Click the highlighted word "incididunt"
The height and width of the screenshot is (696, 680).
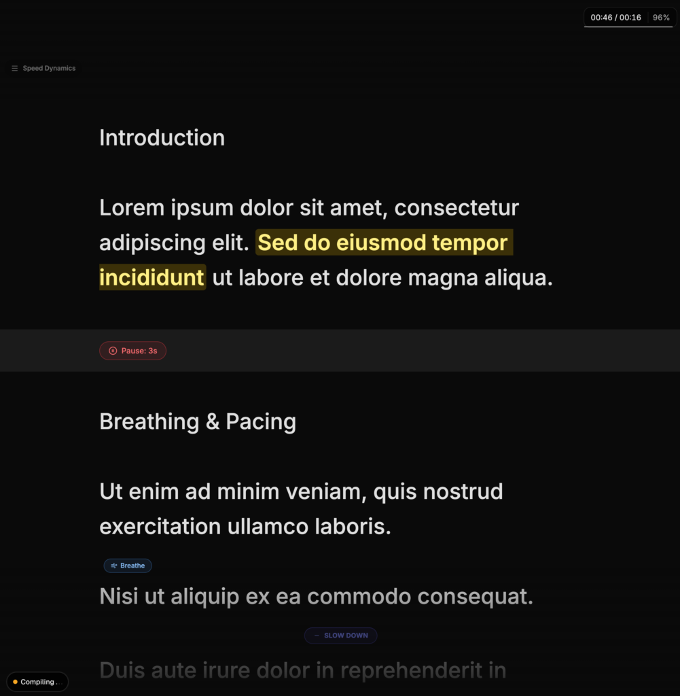point(151,277)
